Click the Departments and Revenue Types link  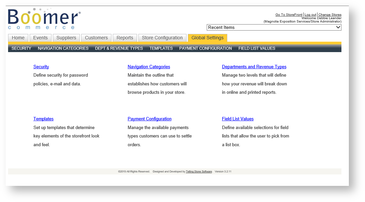click(254, 67)
